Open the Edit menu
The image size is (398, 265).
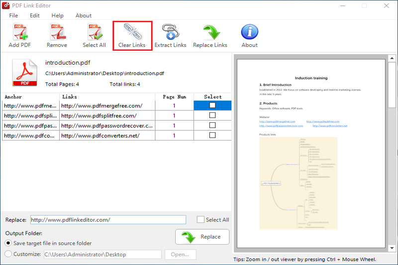click(x=34, y=15)
